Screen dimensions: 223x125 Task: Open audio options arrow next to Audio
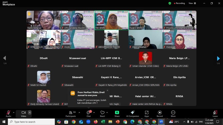(14, 112)
